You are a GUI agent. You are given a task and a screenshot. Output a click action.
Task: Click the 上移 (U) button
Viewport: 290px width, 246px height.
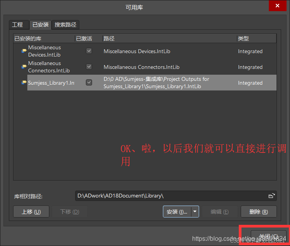tap(31, 212)
